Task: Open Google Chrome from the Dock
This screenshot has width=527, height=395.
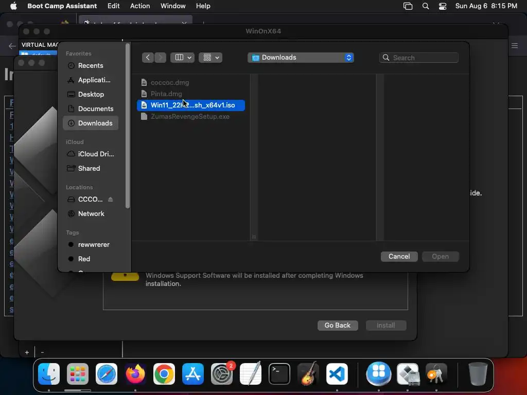Action: pyautogui.click(x=164, y=373)
